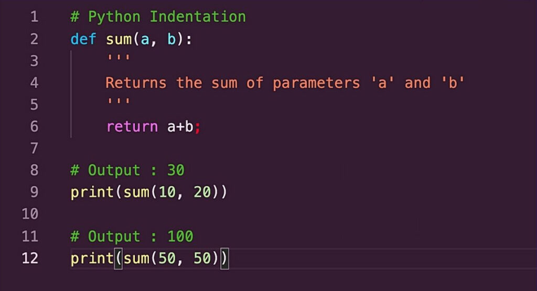Click the '# Output : 100' comment
Screen dimensions: 537x291
pyautogui.click(x=132, y=236)
